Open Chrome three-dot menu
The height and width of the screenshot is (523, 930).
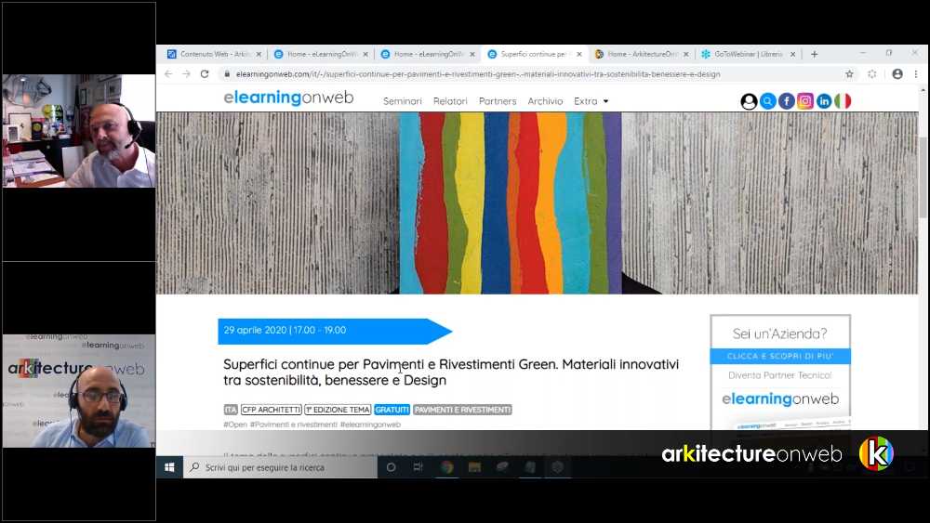(x=916, y=74)
